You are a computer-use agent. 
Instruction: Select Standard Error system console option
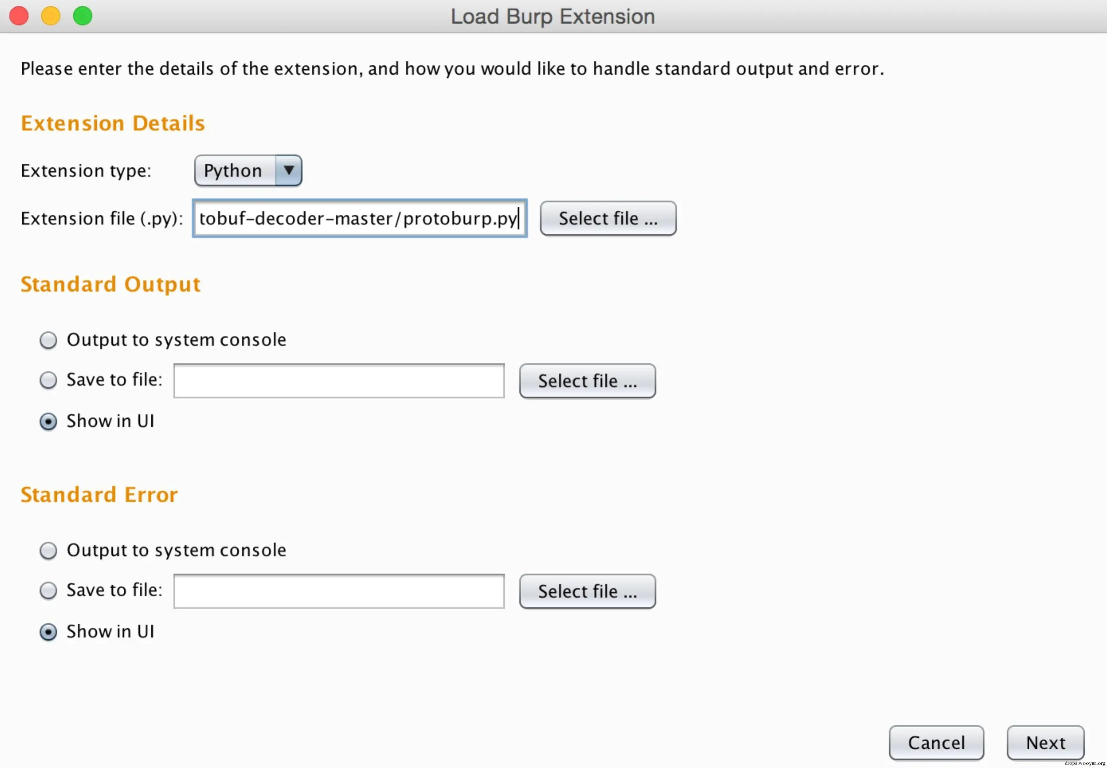(x=48, y=551)
